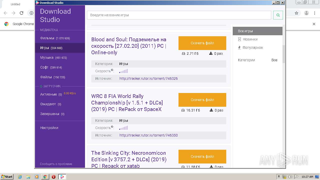320x180 pixels.
Task: Open Windows Start menu
Action: click(x=7, y=176)
